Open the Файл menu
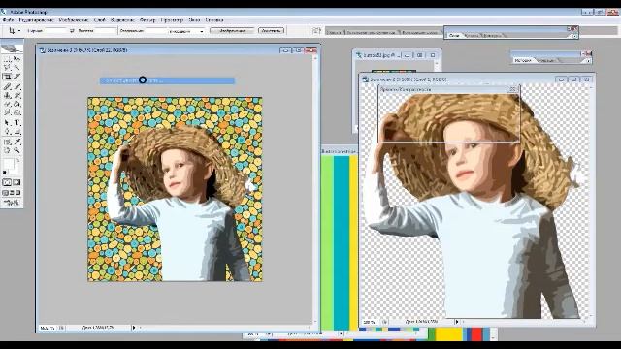 tap(8, 19)
